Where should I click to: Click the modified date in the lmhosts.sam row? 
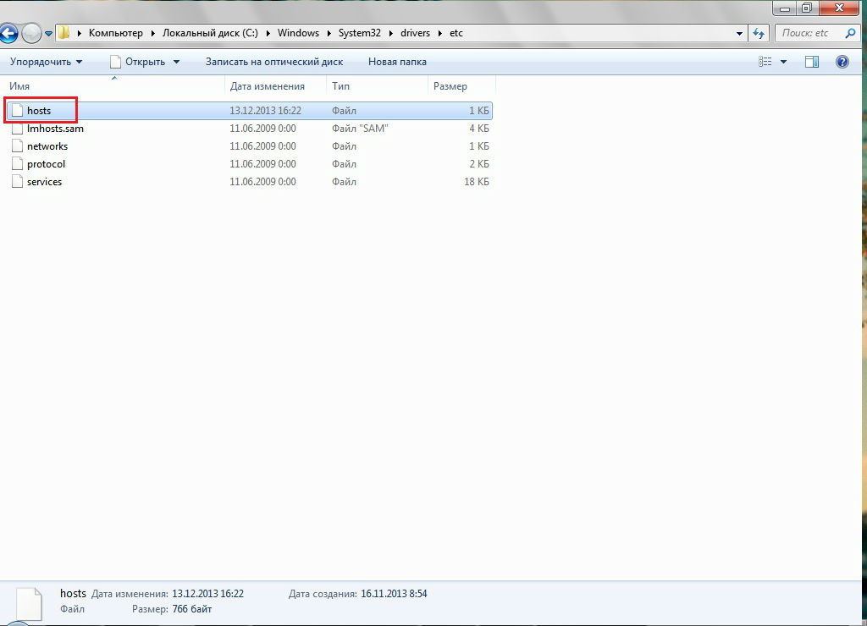[x=262, y=129]
